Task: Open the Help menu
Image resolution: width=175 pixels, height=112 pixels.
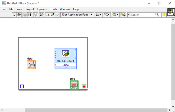Action: point(76,9)
